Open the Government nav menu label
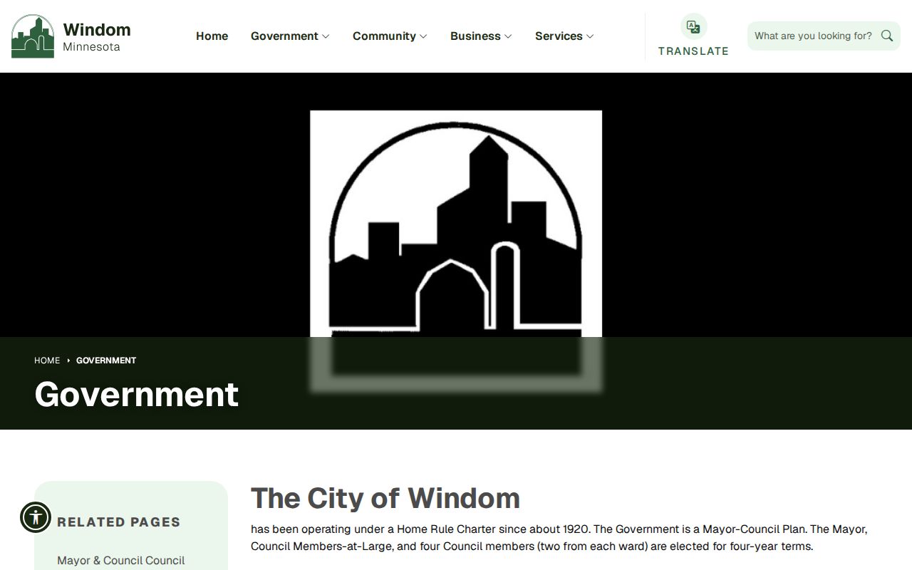The width and height of the screenshot is (912, 570). click(284, 36)
